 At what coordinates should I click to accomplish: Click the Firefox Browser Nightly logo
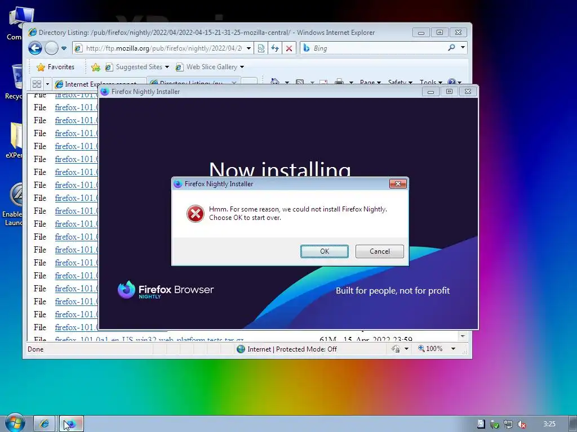pos(166,290)
